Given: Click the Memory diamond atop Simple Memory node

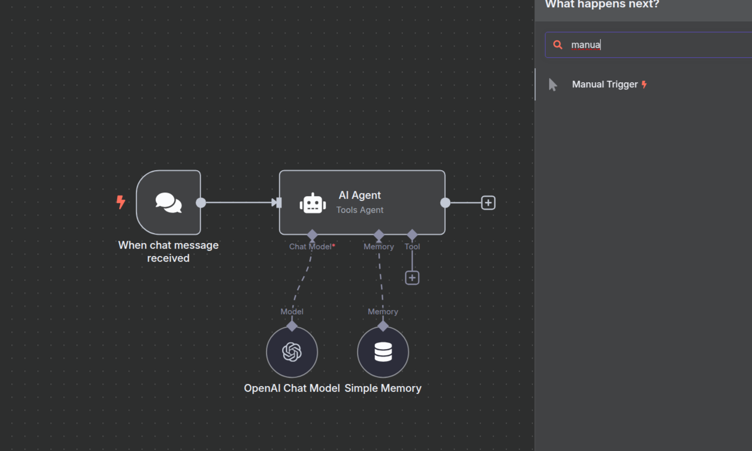Looking at the screenshot, I should (x=383, y=326).
